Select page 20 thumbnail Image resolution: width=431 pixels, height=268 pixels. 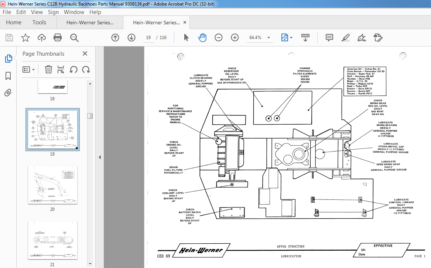[52, 185]
